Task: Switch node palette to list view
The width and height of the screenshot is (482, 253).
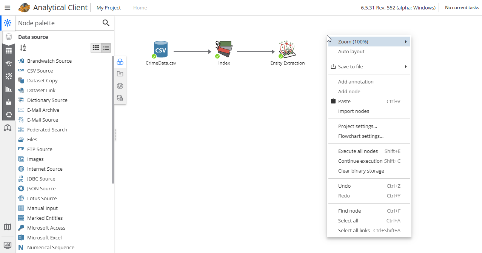Action: tap(106, 48)
